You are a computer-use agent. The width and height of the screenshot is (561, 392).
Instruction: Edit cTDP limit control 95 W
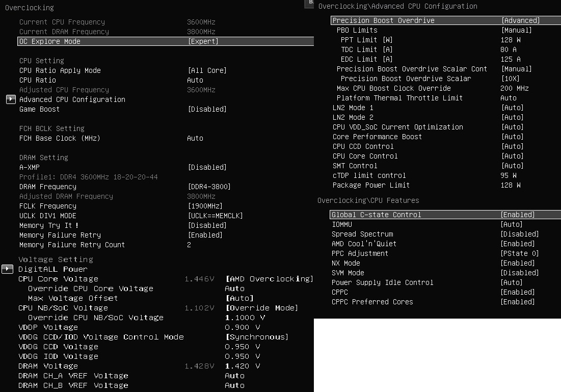(509, 175)
